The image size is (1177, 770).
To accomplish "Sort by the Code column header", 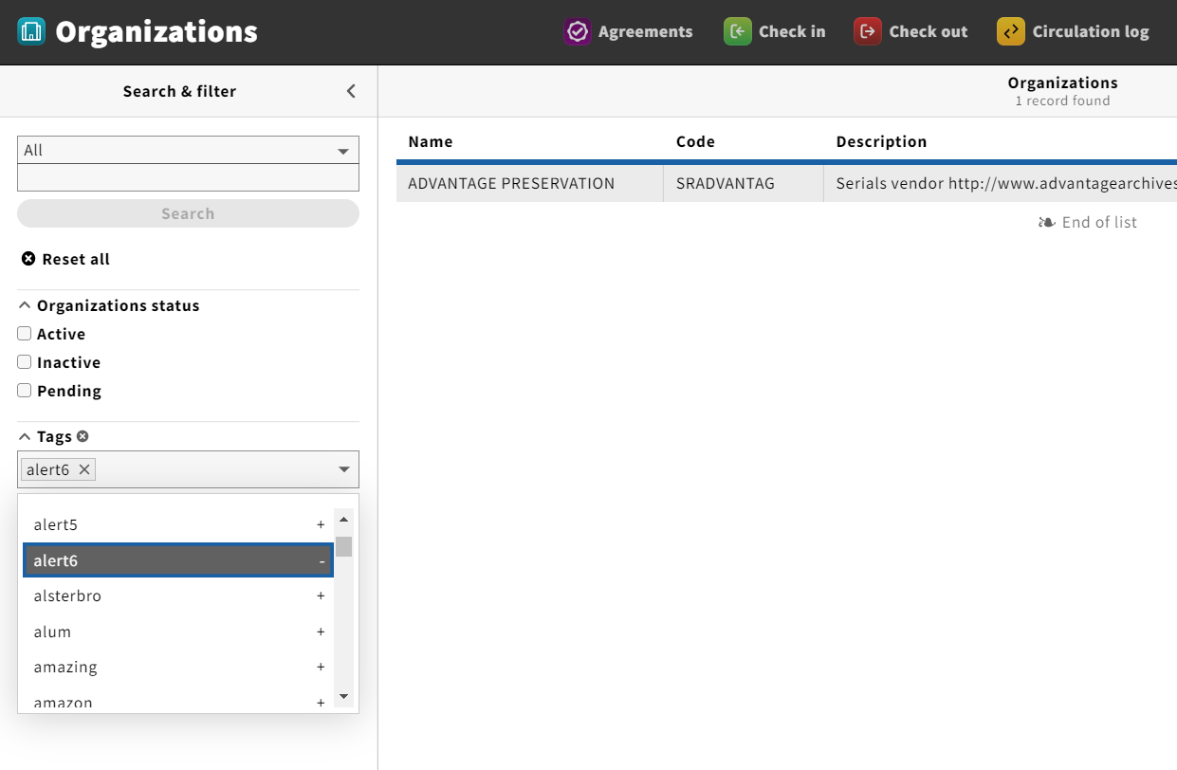I will (695, 141).
